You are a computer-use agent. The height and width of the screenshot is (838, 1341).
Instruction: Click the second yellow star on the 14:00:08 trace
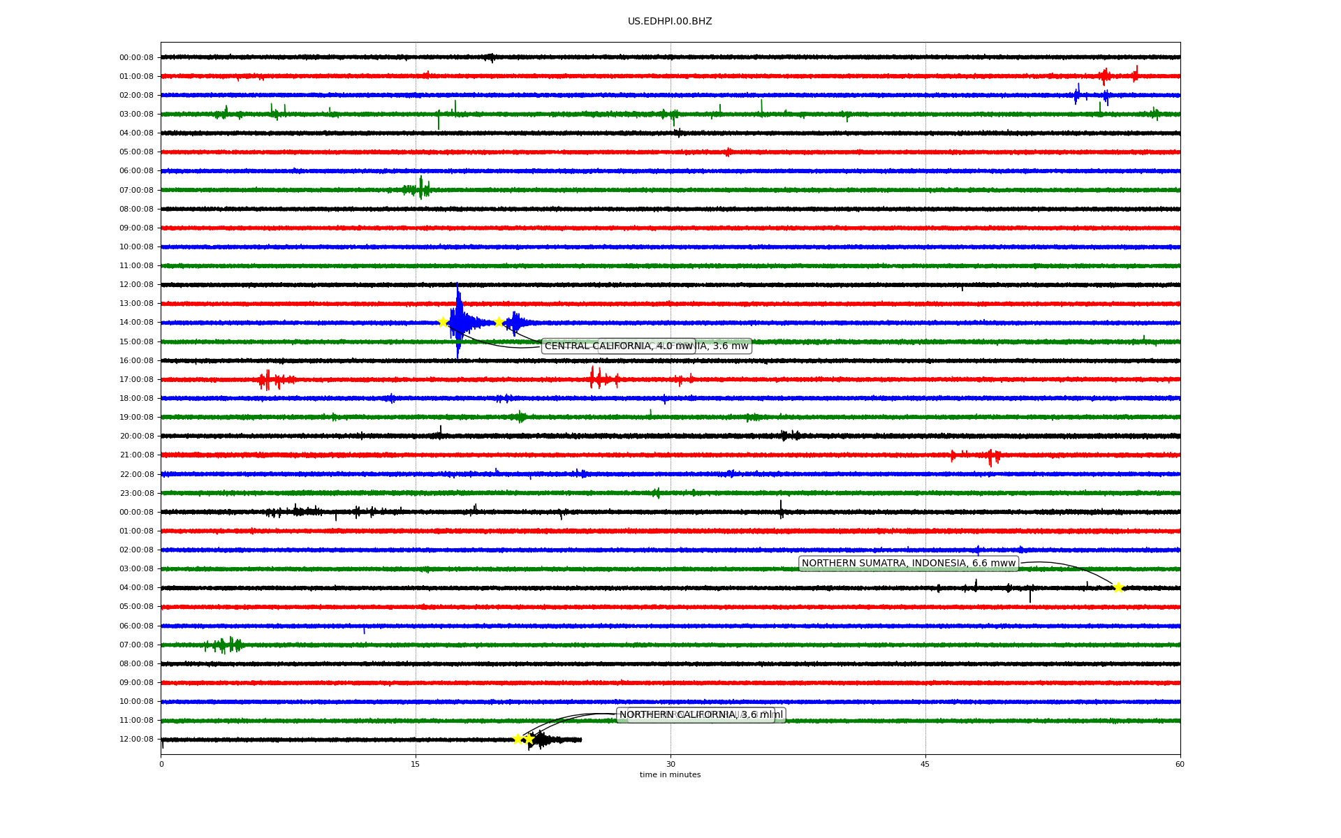pos(499,322)
